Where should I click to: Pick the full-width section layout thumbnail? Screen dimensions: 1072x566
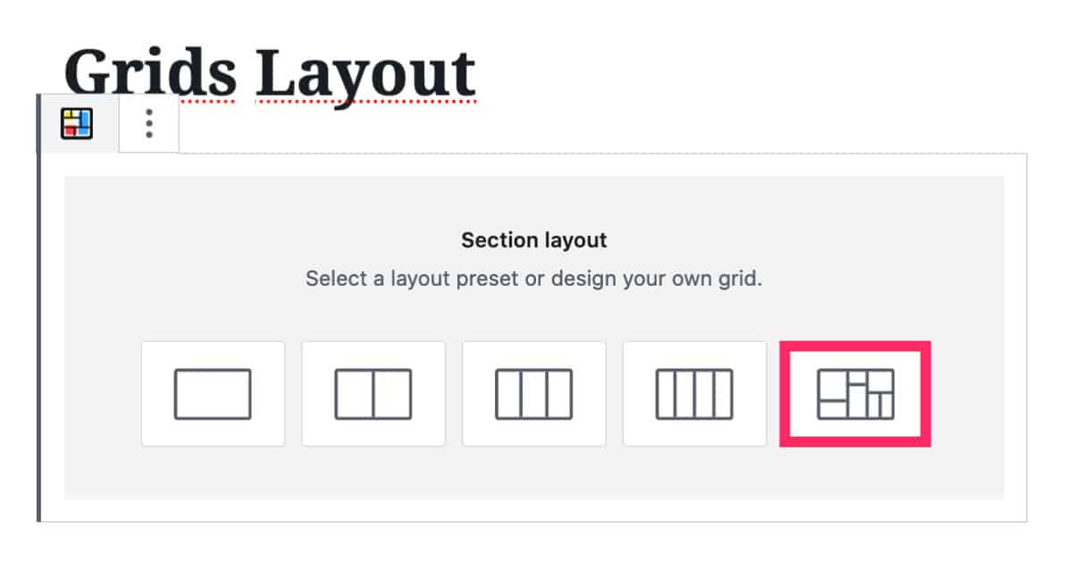[213, 393]
